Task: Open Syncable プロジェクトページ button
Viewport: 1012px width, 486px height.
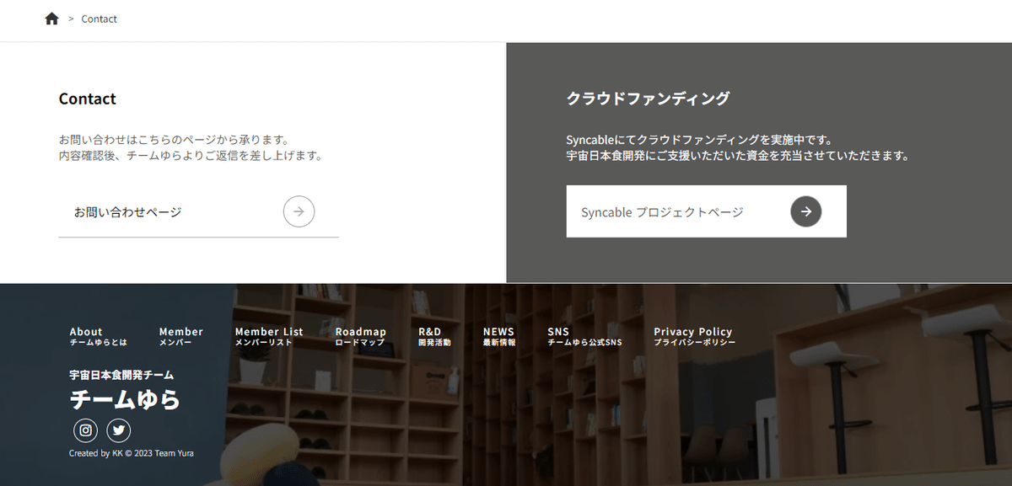Action: [706, 211]
